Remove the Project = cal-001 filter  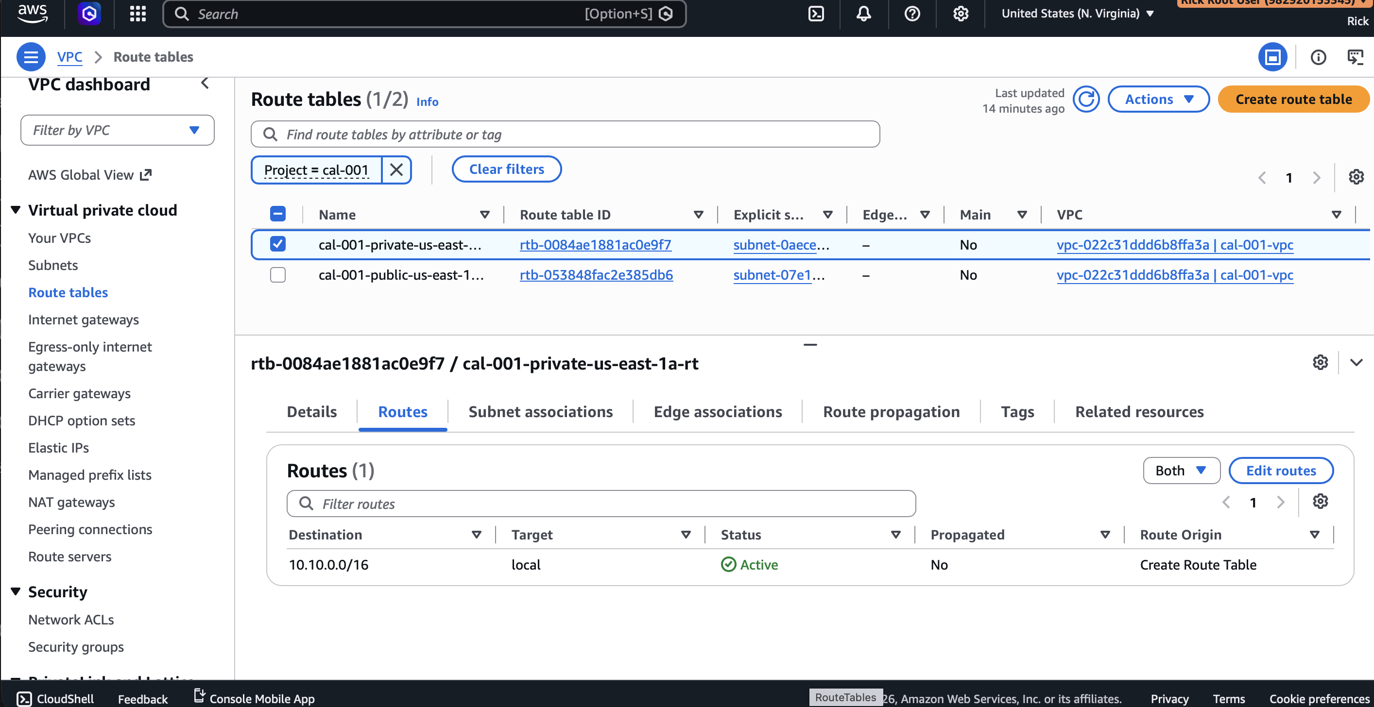[396, 169]
